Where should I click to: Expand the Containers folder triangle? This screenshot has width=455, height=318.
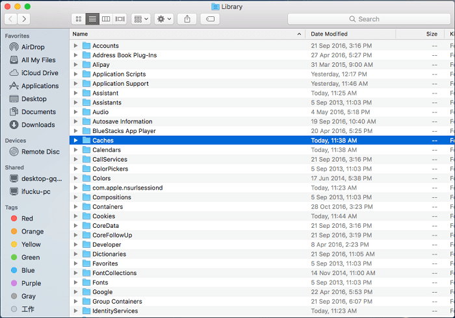(76, 207)
